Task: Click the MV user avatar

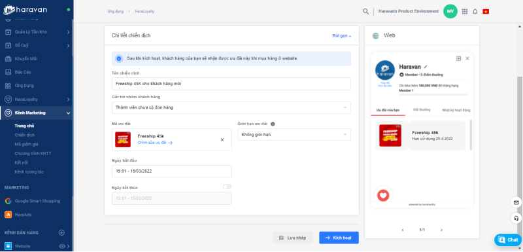Action: point(450,11)
